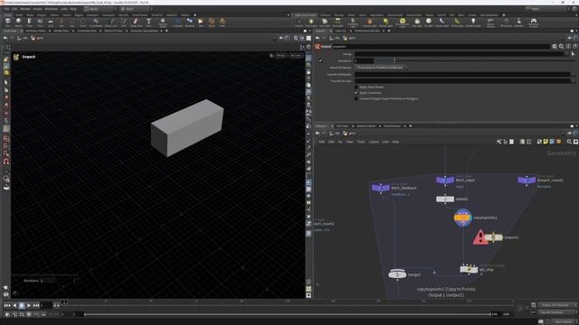Select the Box shelf tool

(8, 22)
